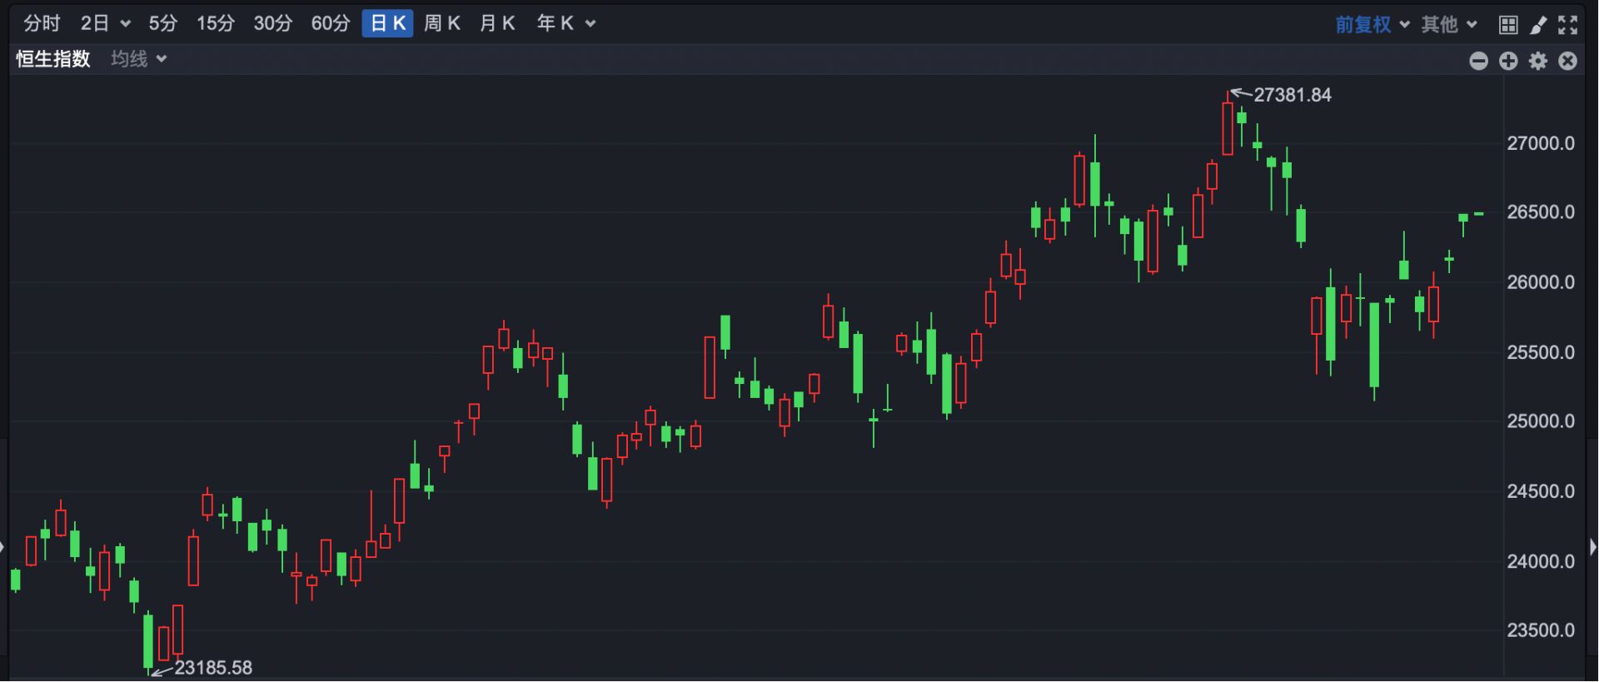Screen dimensions: 1599x682
Task: Expand the 均线 indicator dropdown
Action: tap(139, 59)
